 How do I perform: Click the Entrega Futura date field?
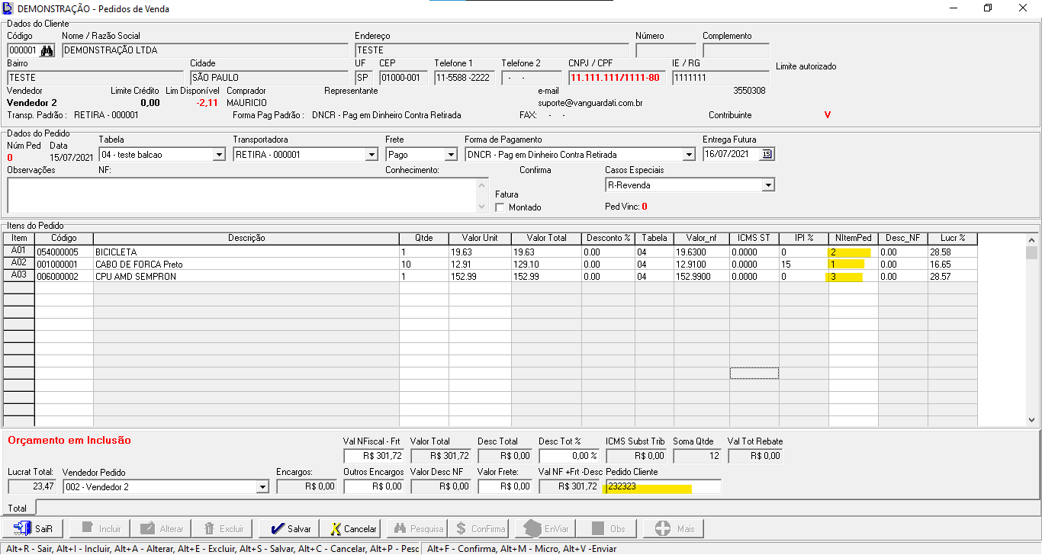[732, 154]
